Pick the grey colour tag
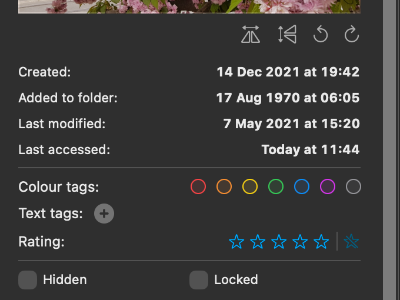400x300 pixels. pyautogui.click(x=354, y=187)
